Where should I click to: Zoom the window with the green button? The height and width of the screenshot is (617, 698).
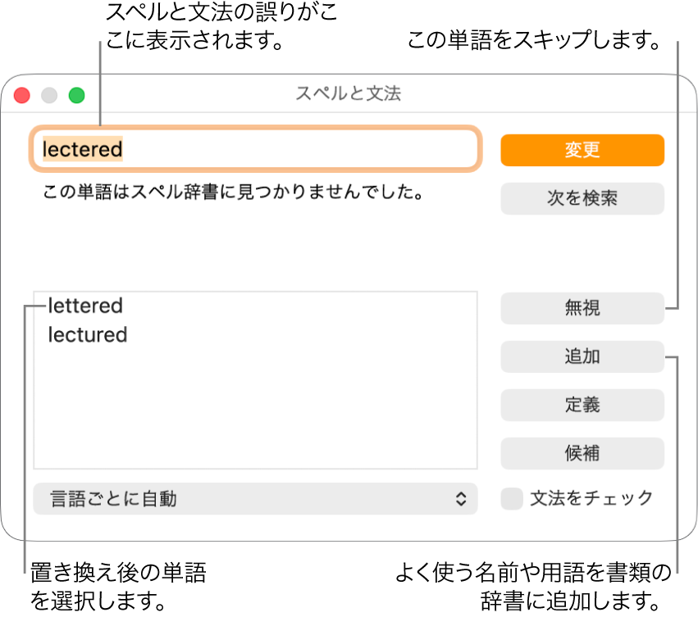pyautogui.click(x=77, y=95)
